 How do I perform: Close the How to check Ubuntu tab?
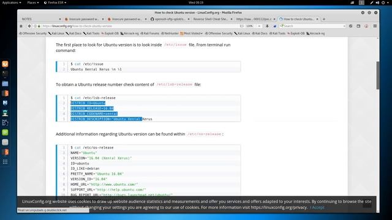(x=317, y=19)
